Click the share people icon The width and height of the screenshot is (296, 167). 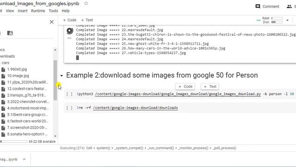click(289, 6)
